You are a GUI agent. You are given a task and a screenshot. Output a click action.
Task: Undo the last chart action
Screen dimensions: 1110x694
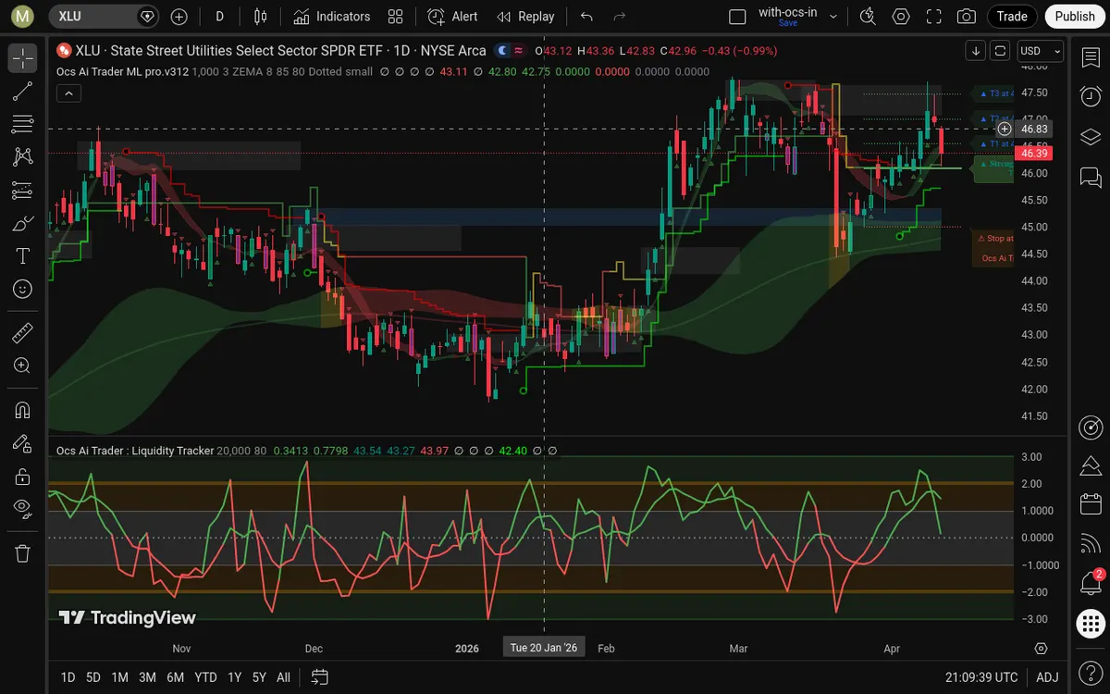pos(586,17)
